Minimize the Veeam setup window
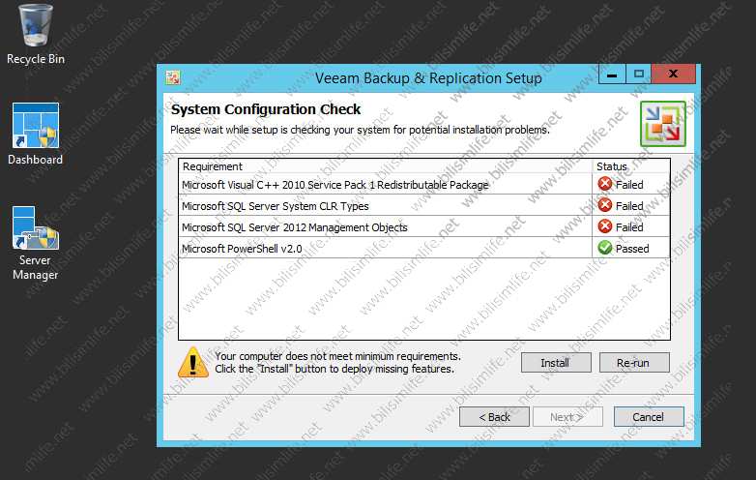The image size is (756, 480). coord(612,75)
